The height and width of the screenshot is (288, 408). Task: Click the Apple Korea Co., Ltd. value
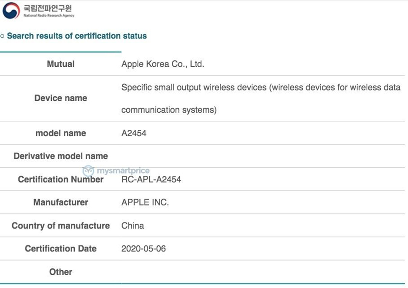[x=163, y=64]
